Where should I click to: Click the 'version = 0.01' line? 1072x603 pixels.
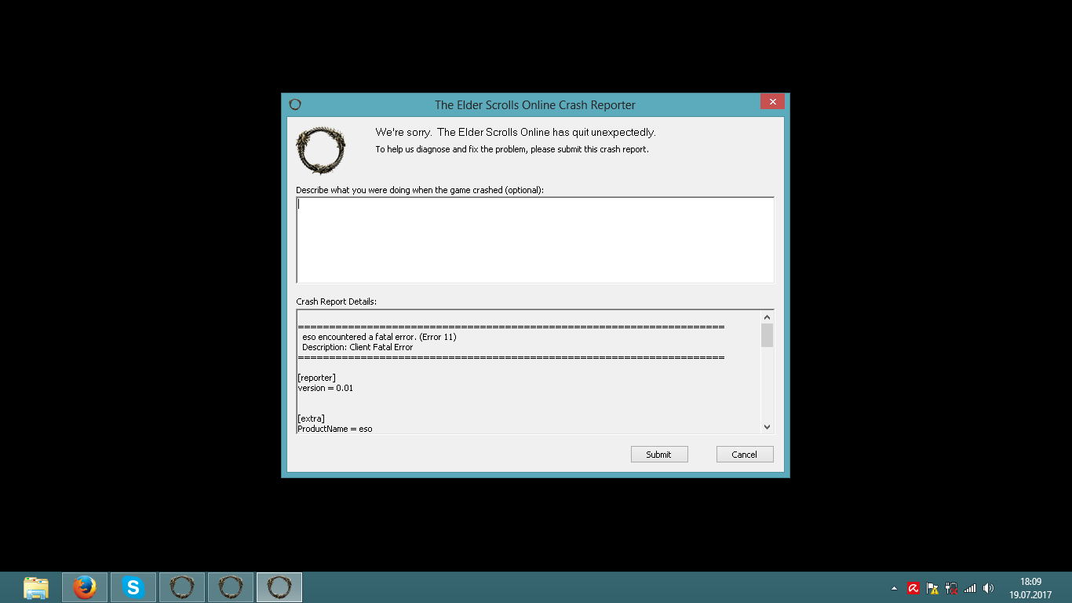click(326, 388)
